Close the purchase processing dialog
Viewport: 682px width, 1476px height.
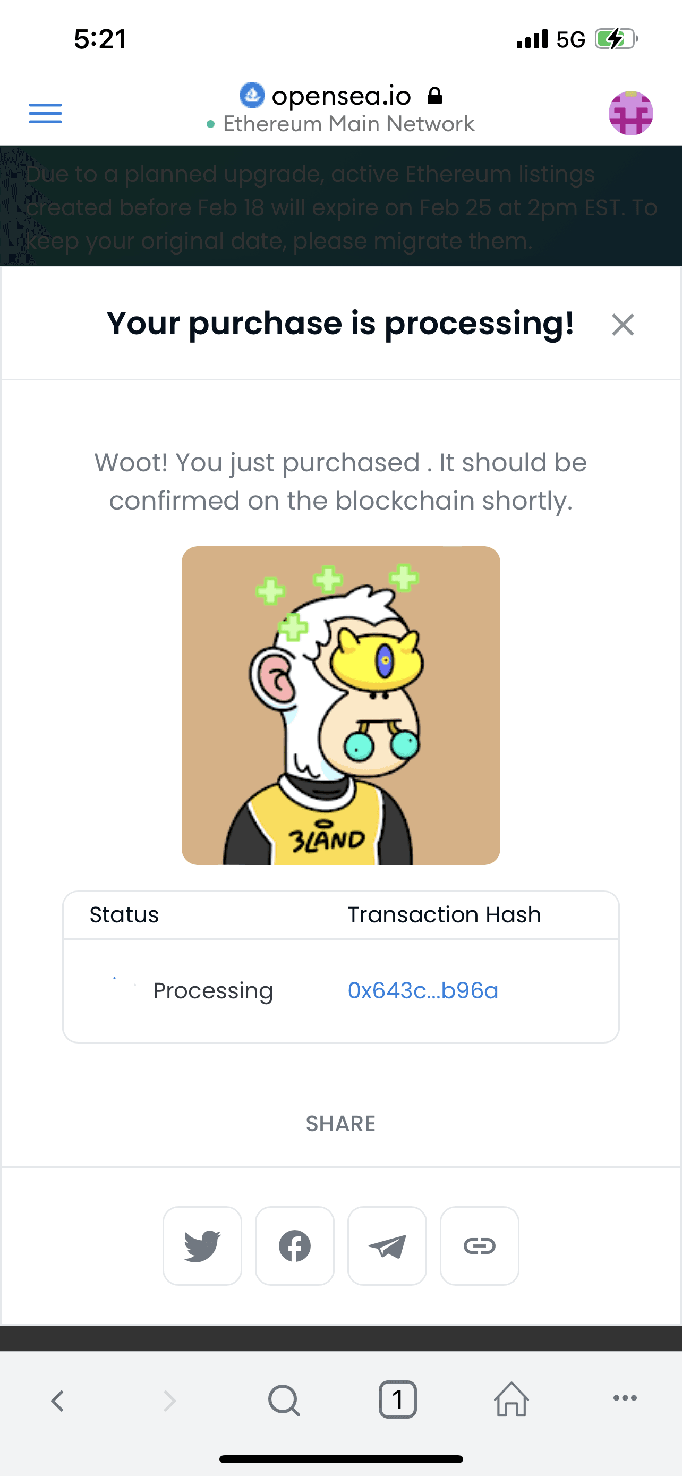[x=623, y=325]
